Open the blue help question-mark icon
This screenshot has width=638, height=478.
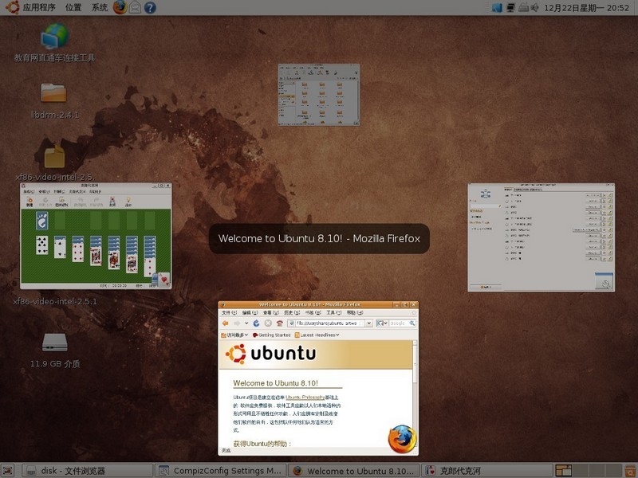pyautogui.click(x=150, y=7)
